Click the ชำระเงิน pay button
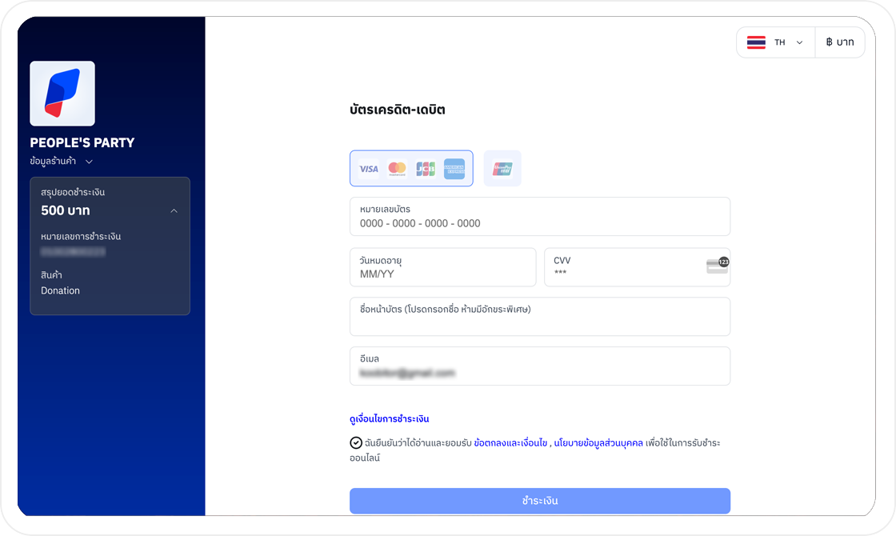This screenshot has width=896, height=536. (540, 501)
